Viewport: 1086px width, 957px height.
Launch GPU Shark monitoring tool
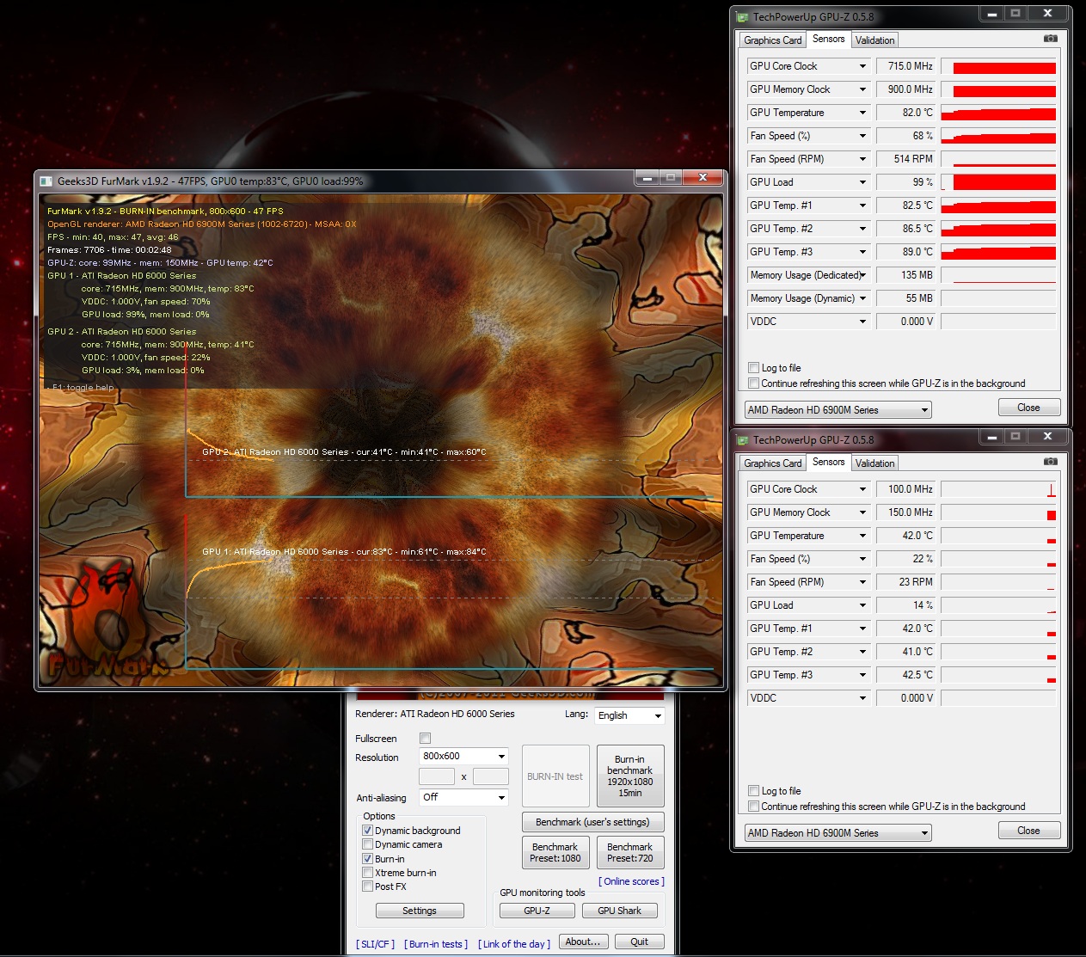click(x=619, y=911)
